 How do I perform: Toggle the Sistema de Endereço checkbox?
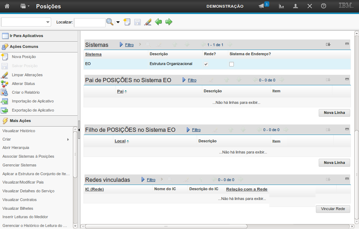pos(231,64)
